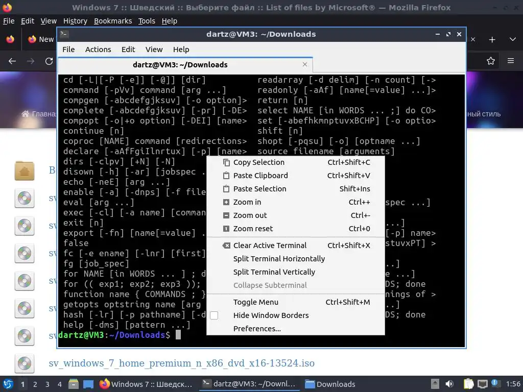Switch to Downloads file manager taskbar entry
The height and width of the screenshot is (392, 523).
[x=330, y=384]
